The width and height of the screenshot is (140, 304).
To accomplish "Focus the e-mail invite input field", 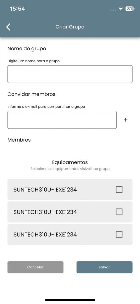I will 62,120.
